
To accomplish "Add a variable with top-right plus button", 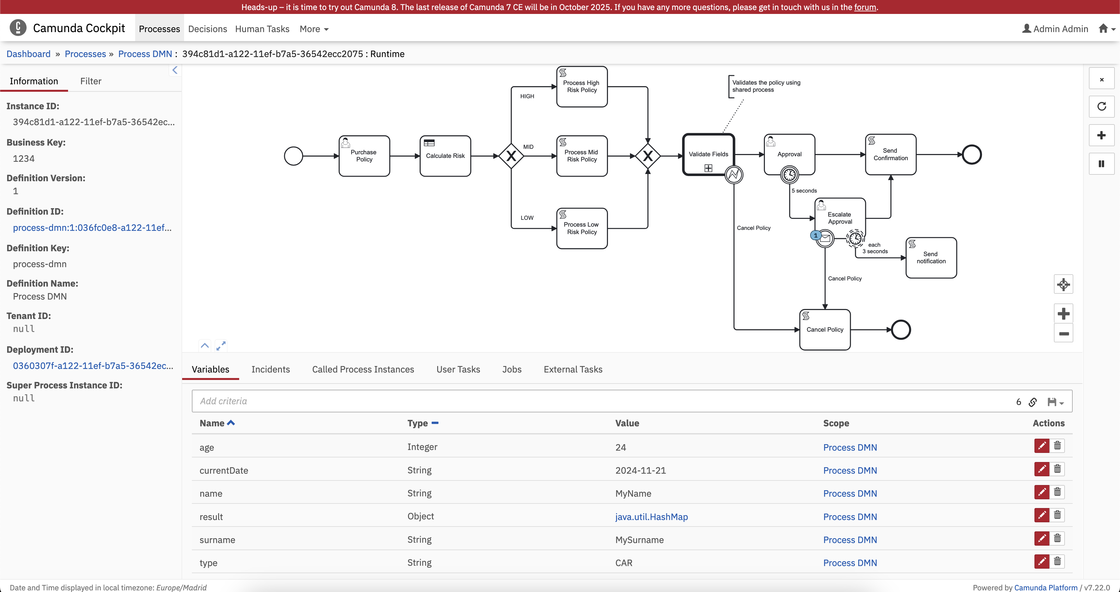I will pos(1101,135).
